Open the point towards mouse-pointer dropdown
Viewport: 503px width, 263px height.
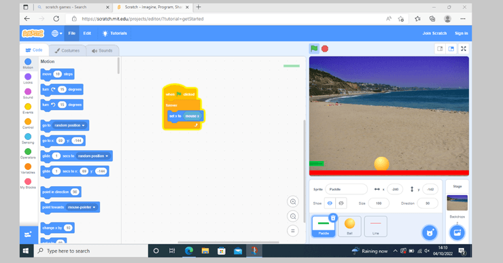tap(82, 207)
